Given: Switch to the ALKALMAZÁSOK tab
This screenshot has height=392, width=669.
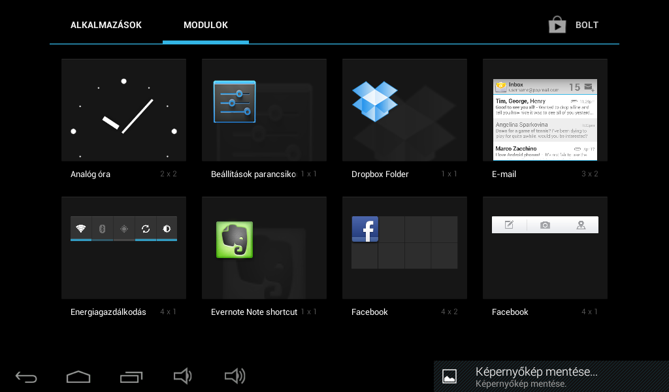Looking at the screenshot, I should pyautogui.click(x=106, y=25).
